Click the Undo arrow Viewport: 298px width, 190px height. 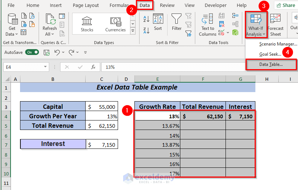point(57,52)
